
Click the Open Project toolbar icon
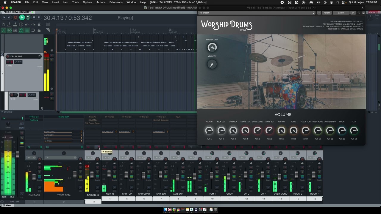click(9, 24)
